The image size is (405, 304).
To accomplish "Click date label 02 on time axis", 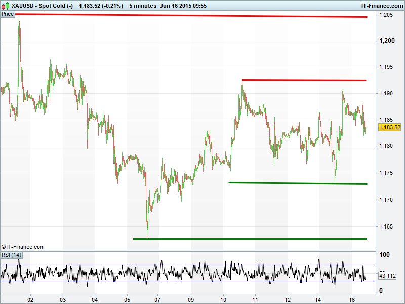I will click(x=30, y=299).
